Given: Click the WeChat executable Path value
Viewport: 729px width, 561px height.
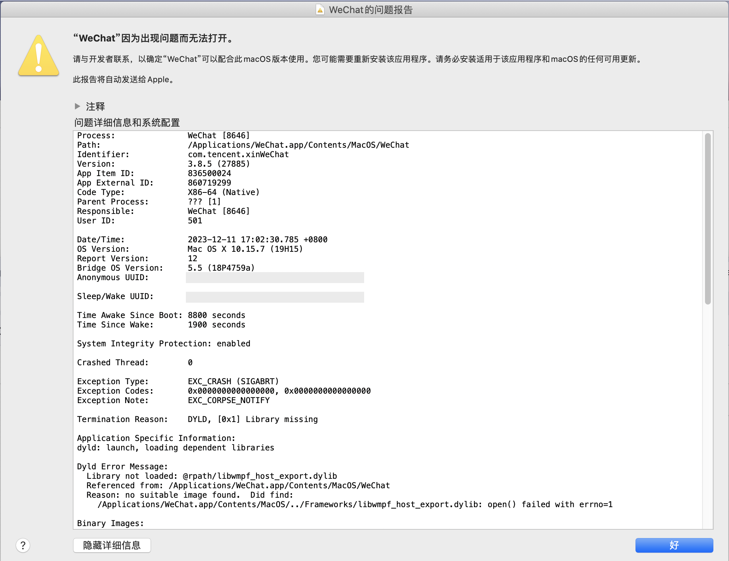Looking at the screenshot, I should tap(298, 145).
